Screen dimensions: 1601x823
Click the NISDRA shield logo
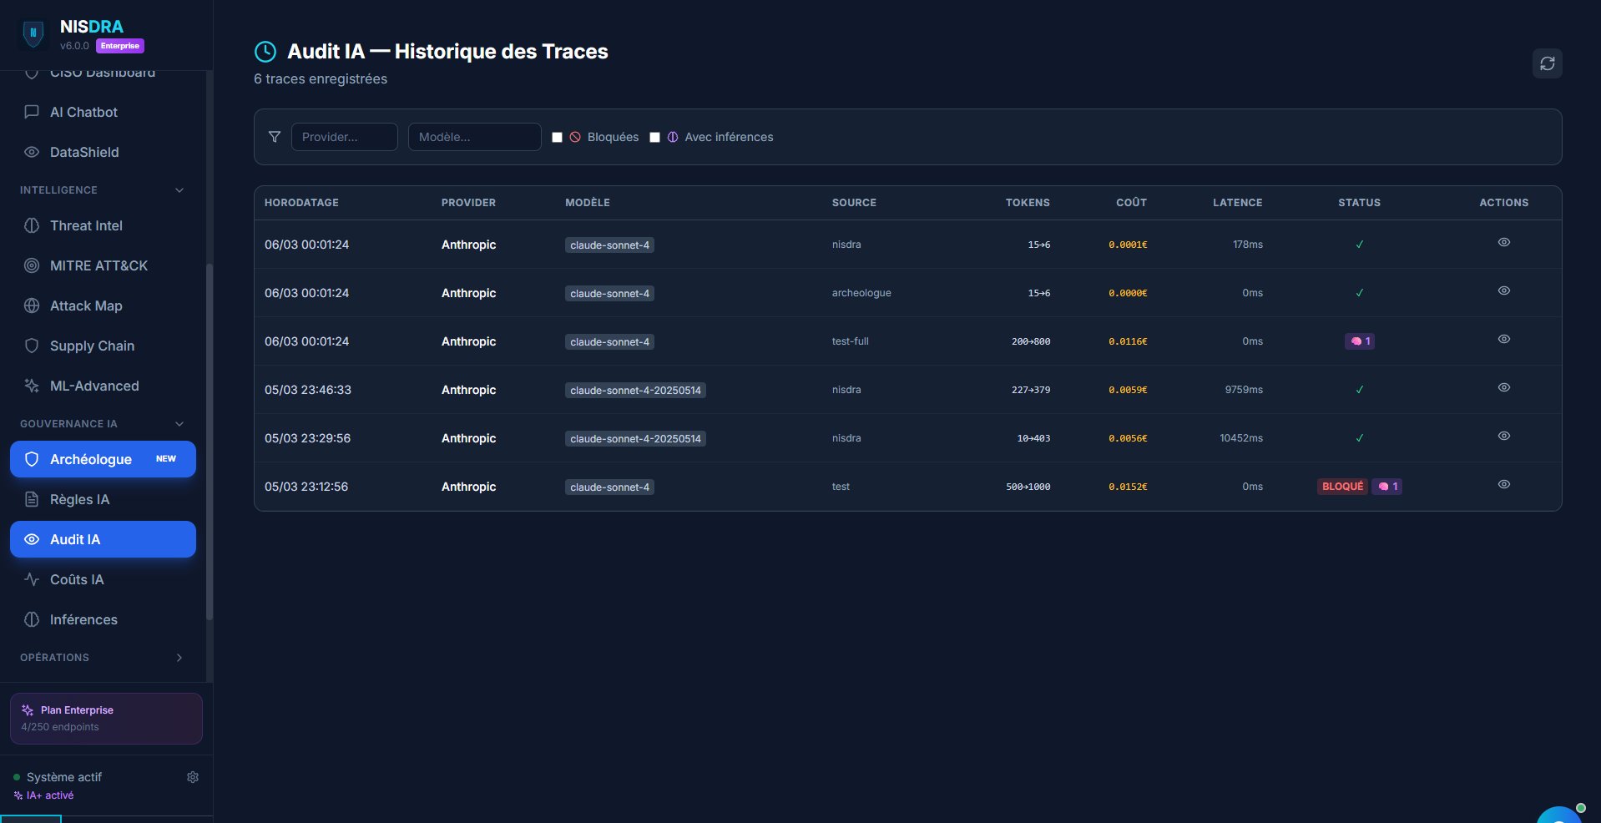33,33
